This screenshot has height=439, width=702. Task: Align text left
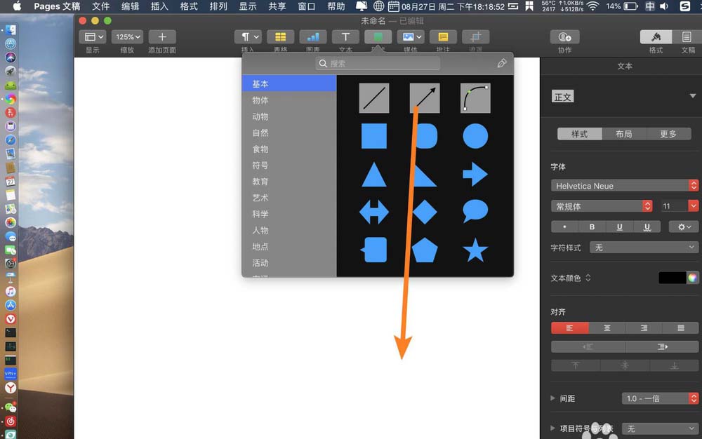coord(569,328)
